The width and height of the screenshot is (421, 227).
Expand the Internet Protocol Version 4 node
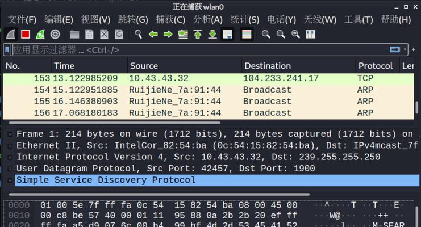point(10,158)
